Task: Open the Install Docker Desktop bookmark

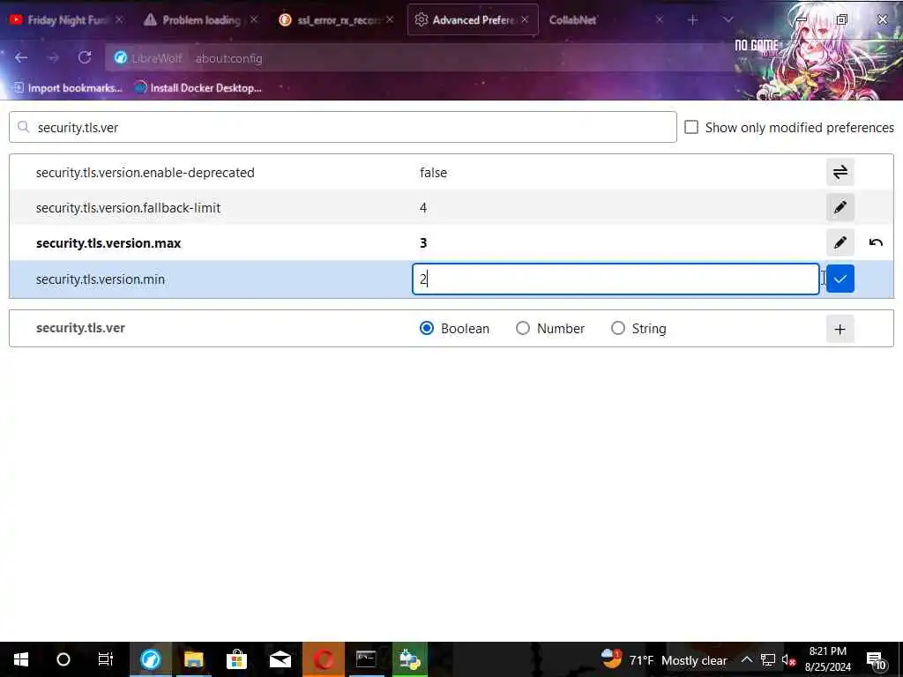Action: [x=198, y=87]
